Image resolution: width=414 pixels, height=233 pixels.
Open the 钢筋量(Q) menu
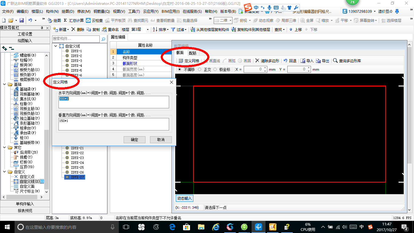(x=102, y=12)
